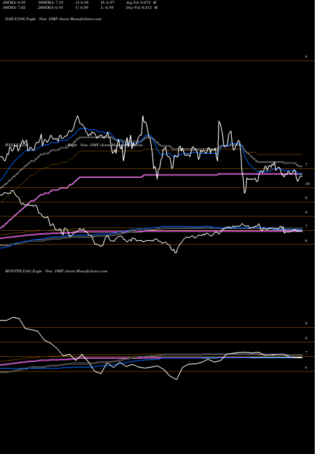Click the 50EMA value in the header
Image resolution: width=315 pixels, height=454 pixels.
click(14, 8)
